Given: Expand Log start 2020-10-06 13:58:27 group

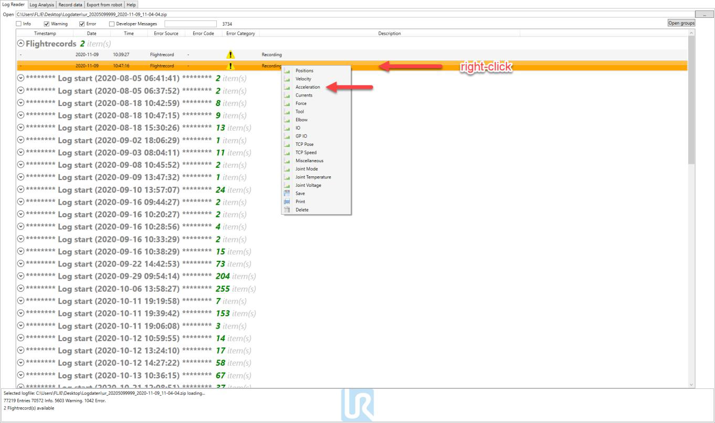Looking at the screenshot, I should click(x=20, y=289).
